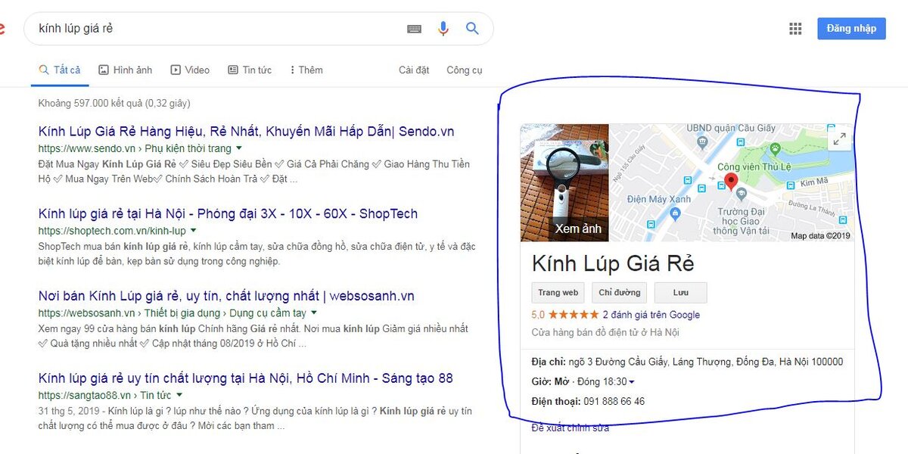
Task: Open the Google apps grid icon
Action: click(x=795, y=29)
